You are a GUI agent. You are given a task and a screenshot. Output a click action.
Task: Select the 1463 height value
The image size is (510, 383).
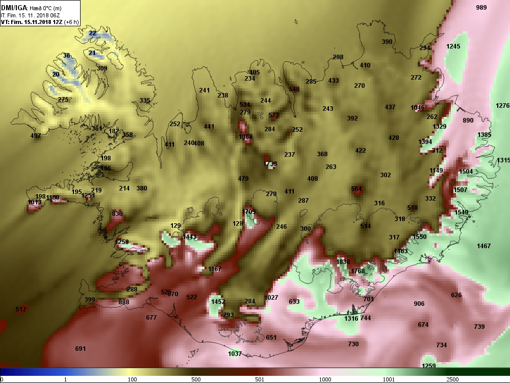(401, 251)
